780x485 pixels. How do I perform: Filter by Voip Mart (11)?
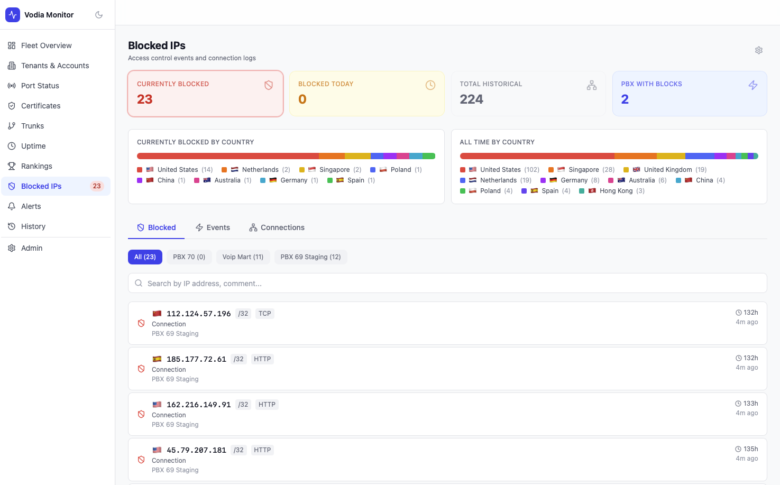click(x=243, y=257)
